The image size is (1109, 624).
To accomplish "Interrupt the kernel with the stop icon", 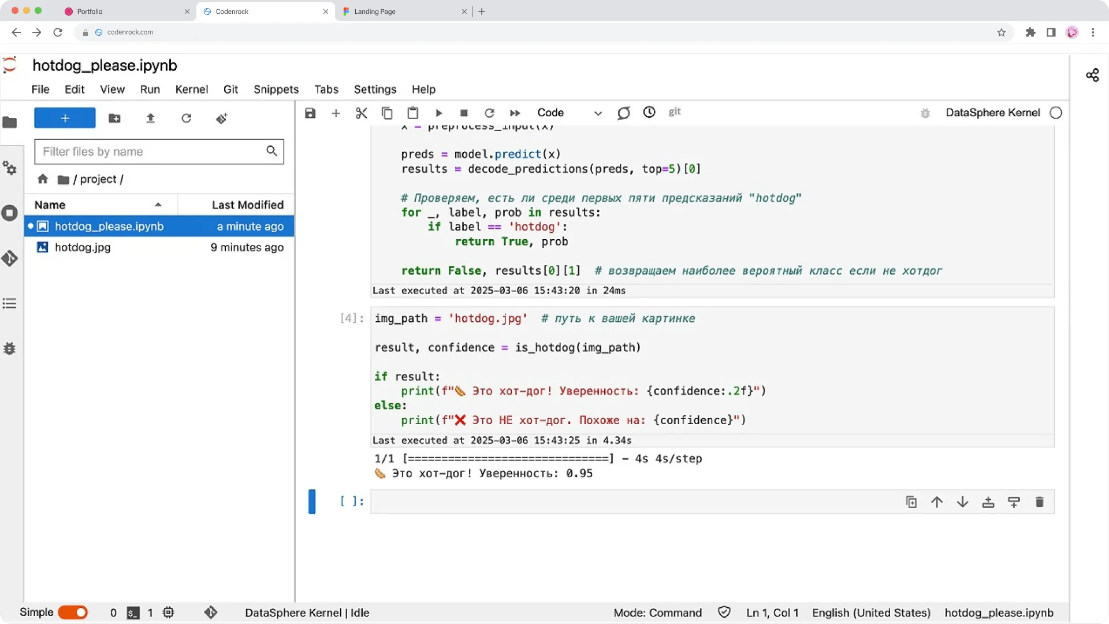I will 464,113.
